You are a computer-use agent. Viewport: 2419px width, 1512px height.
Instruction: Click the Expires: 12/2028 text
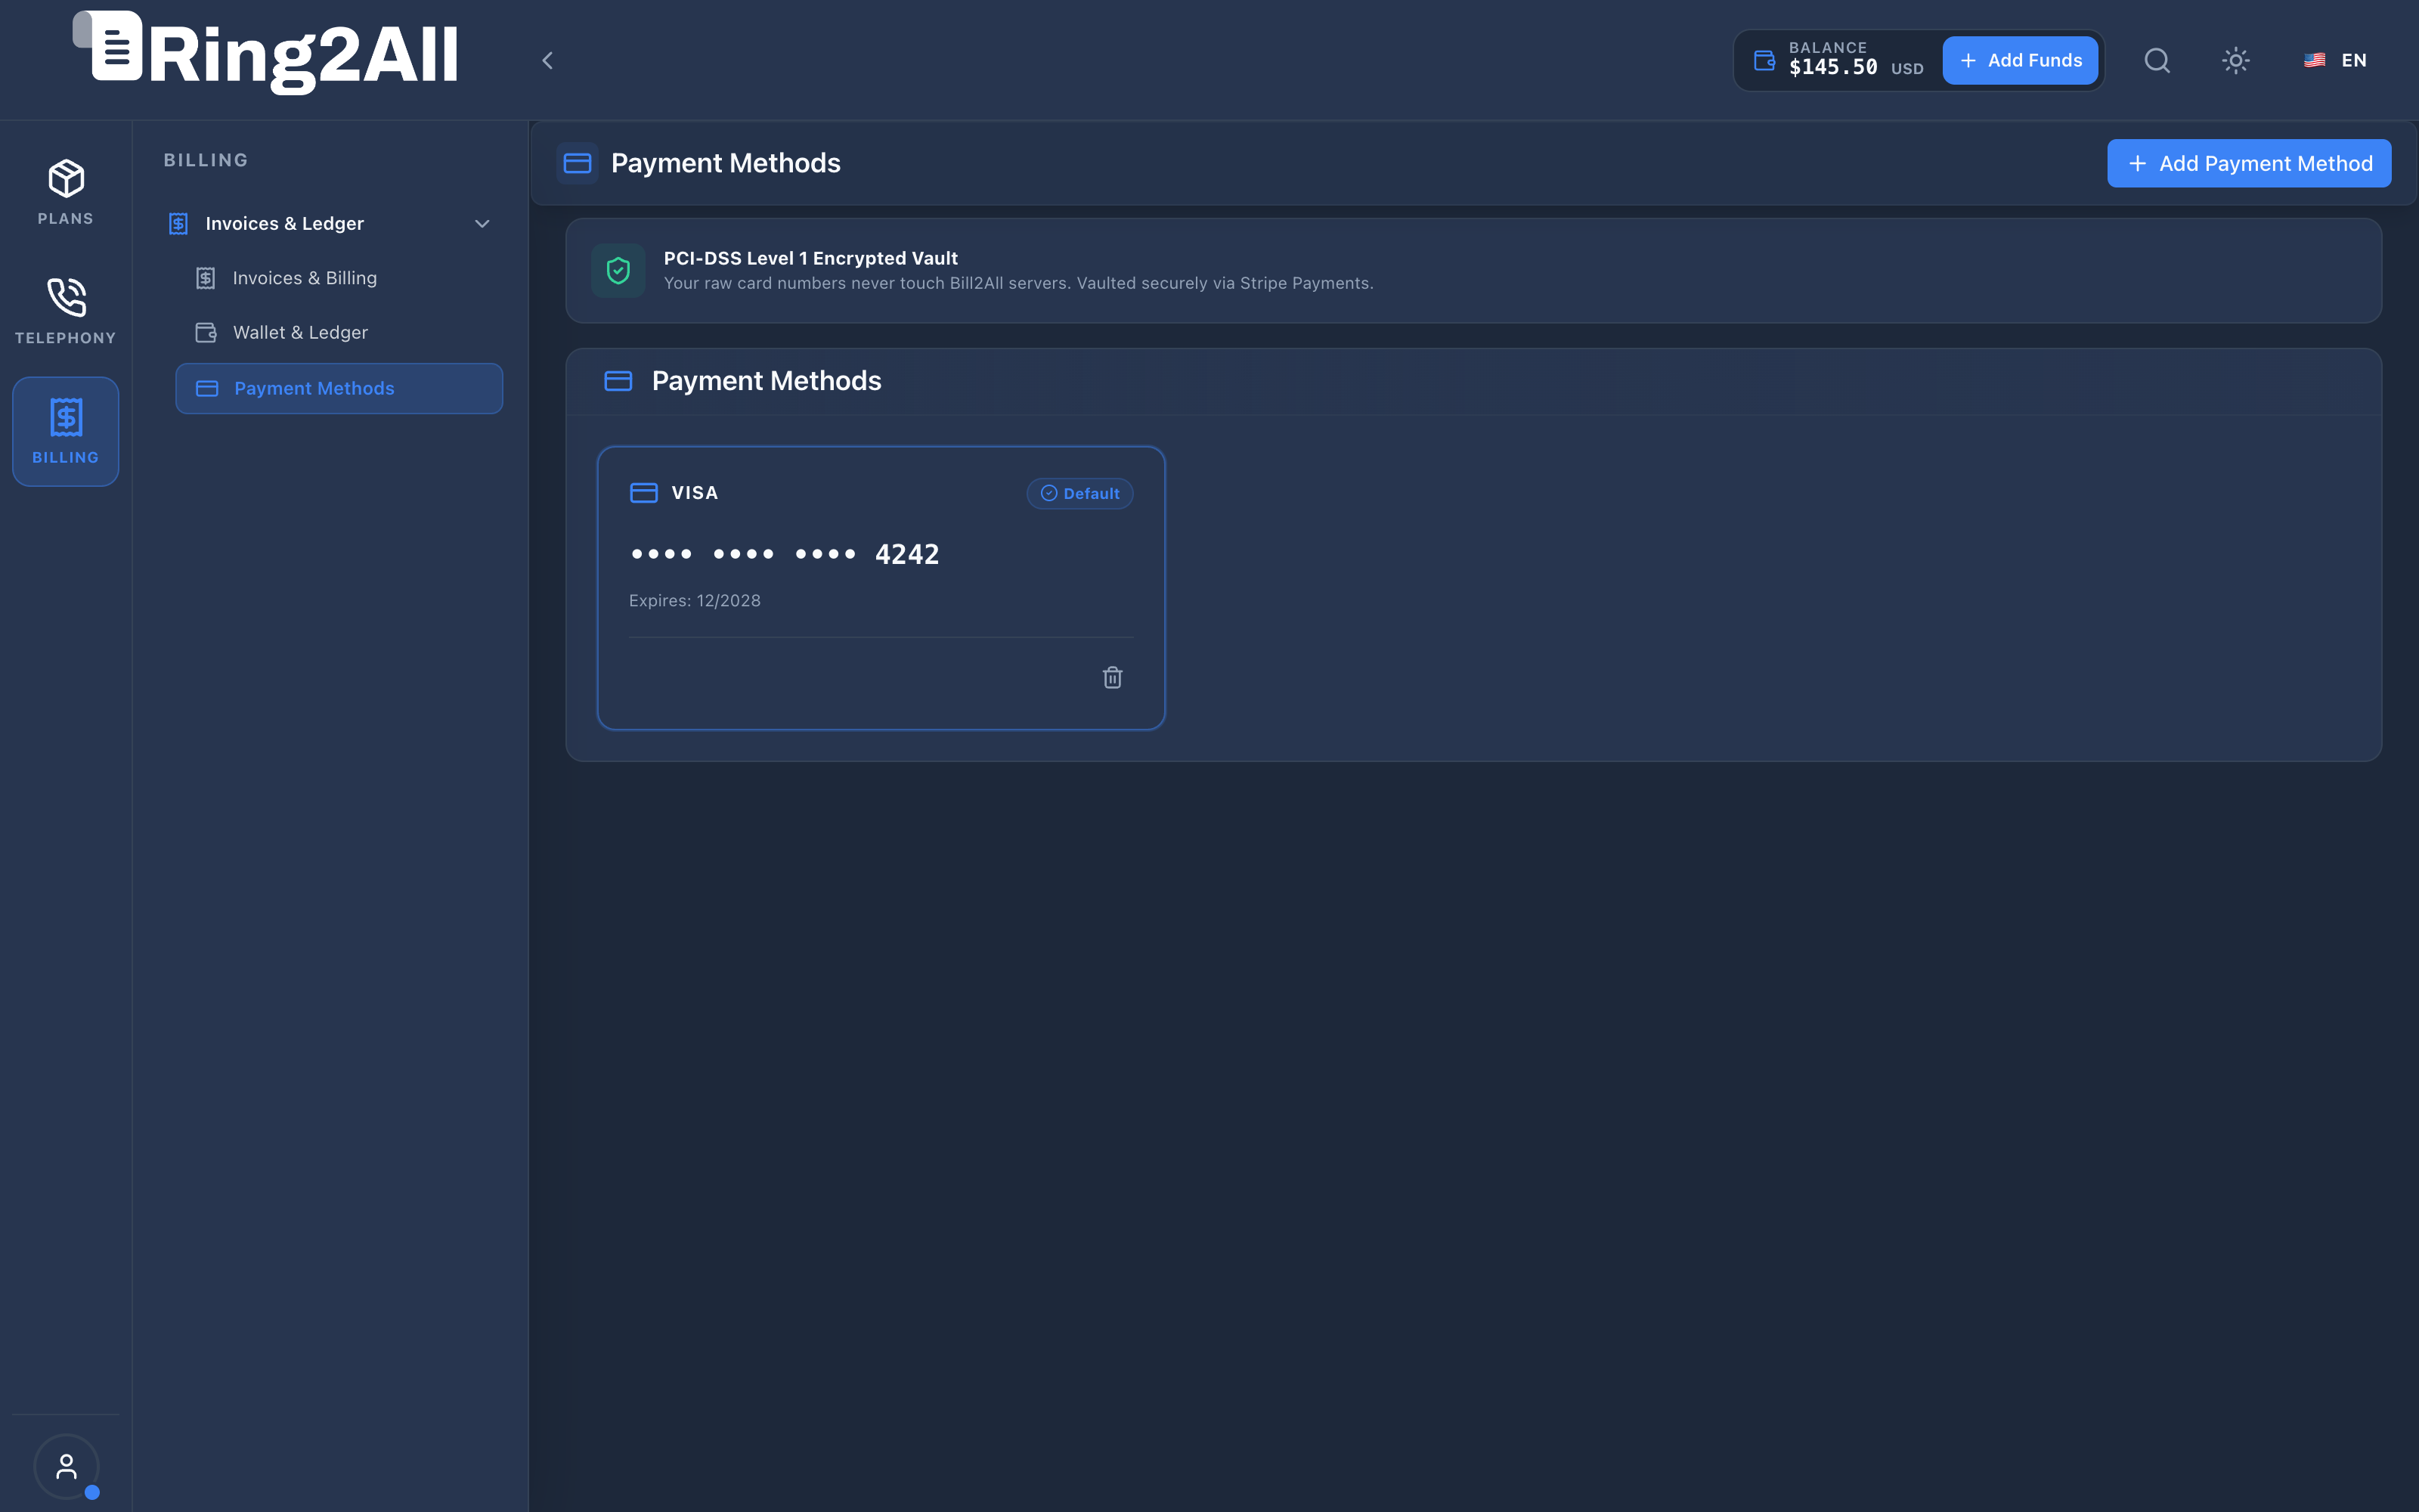[695, 600]
